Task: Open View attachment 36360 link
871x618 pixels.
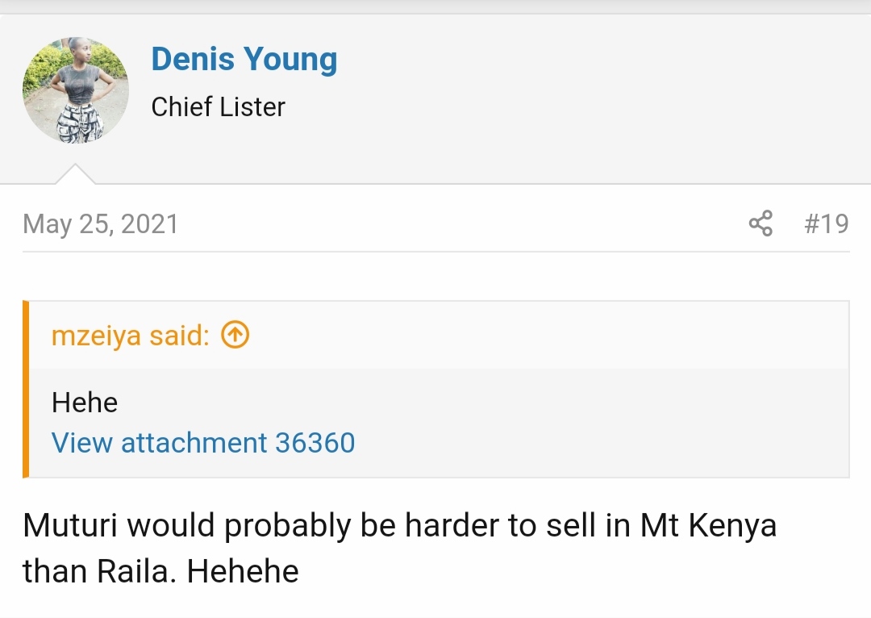Action: coord(203,442)
